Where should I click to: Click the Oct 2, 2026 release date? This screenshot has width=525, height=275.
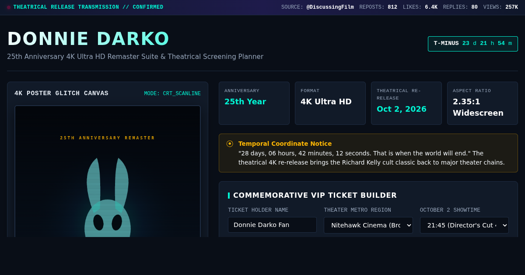pos(402,109)
